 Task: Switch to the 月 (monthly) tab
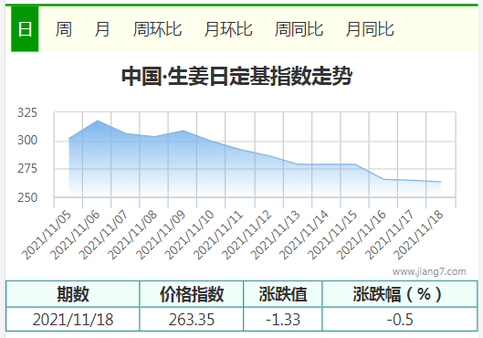(x=102, y=29)
